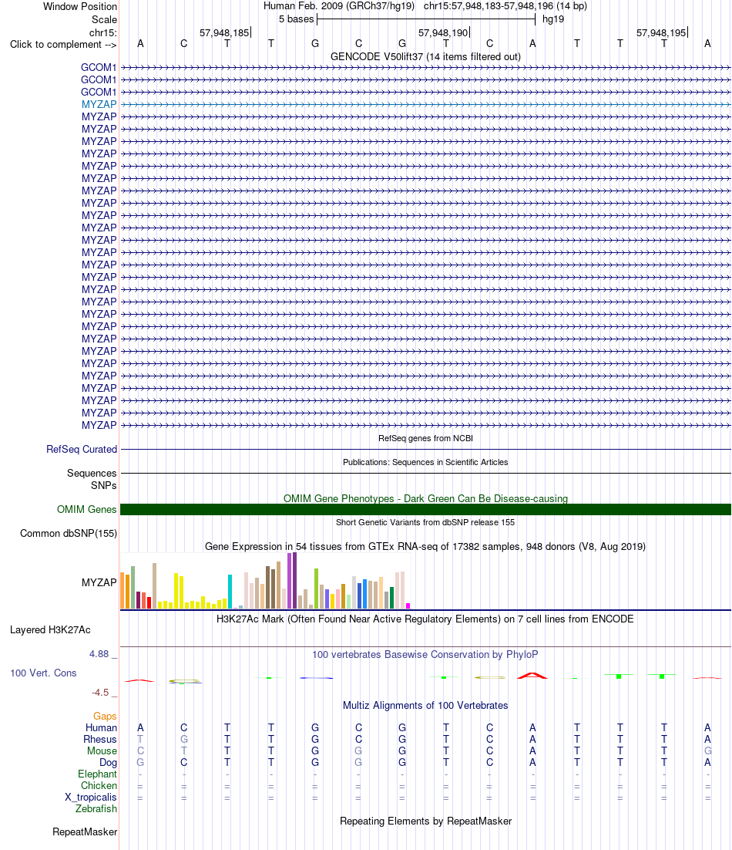Screen dimensions: 732x850
Task: Open "RefSeq genes from NCBI" track title
Action: (x=425, y=438)
